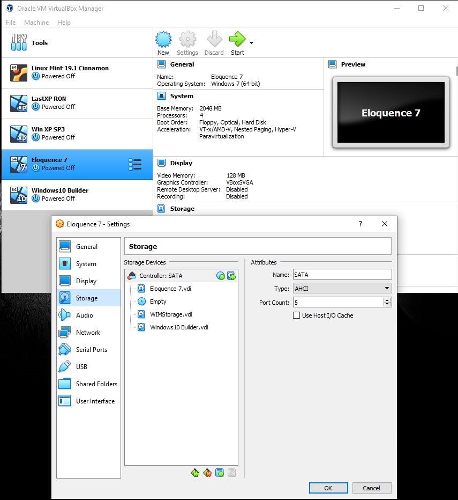458x500 pixels.
Task: Click 'Floppy, Optical, Hard Disk' boot order value
Action: click(x=233, y=122)
